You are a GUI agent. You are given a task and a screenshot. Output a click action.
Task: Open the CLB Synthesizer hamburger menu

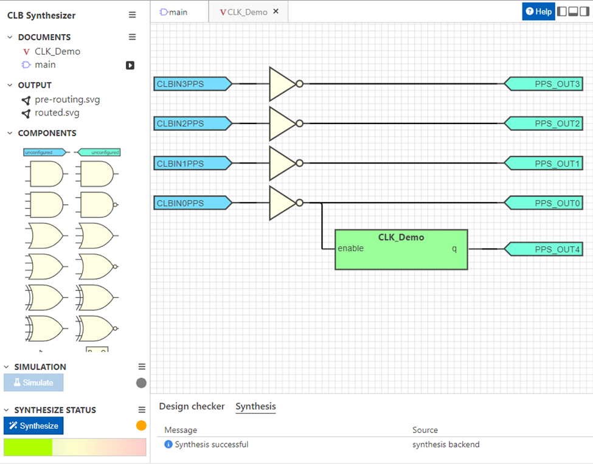132,15
